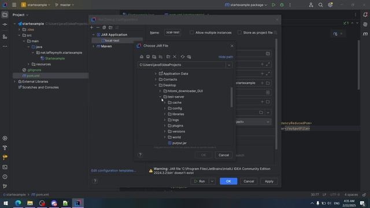Open Code With Me user icon
This screenshot has height=208, width=370.
click(311, 5)
